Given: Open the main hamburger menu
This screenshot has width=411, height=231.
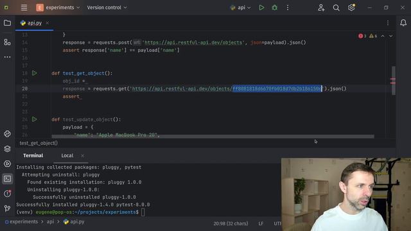Looking at the screenshot, I should [x=24, y=8].
